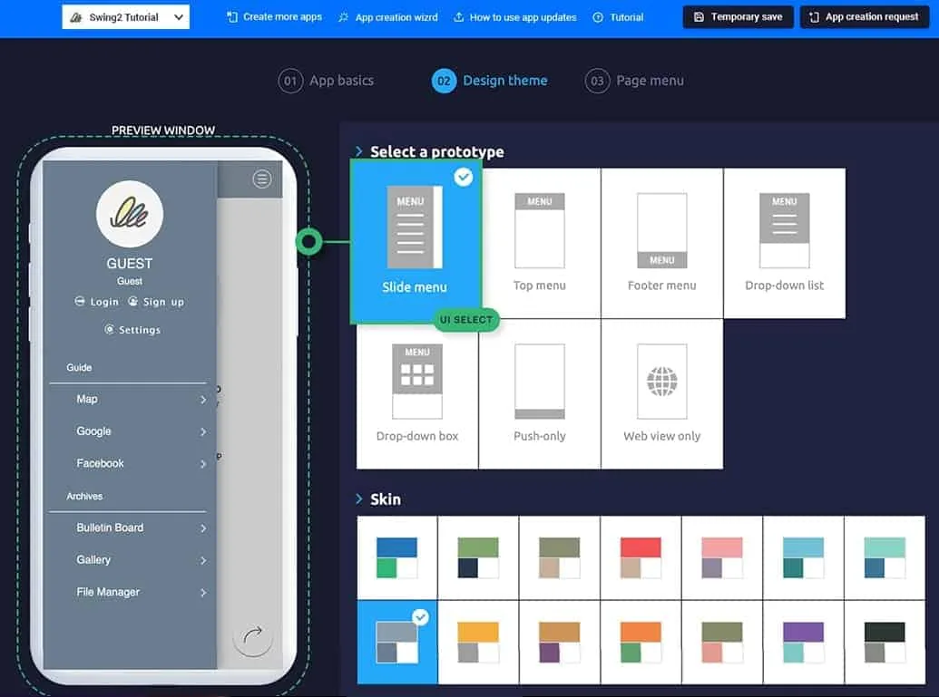
Task: Expand the Bulletin Board chevron
Action: 203,528
